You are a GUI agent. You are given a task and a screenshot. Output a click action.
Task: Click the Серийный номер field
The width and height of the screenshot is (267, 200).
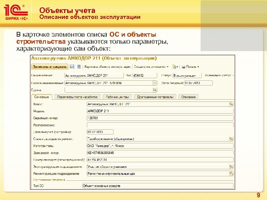[x=160, y=118]
